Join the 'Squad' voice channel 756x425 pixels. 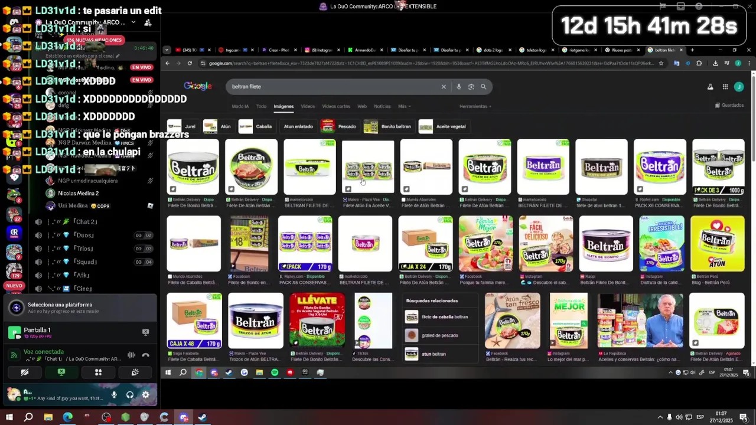(x=83, y=261)
